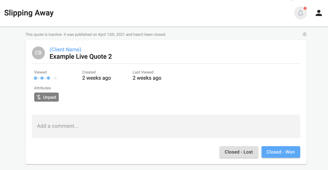Image resolution: width=328 pixels, height=170 pixels.
Task: Mark the quote as Closed - Lost
Action: 239,152
